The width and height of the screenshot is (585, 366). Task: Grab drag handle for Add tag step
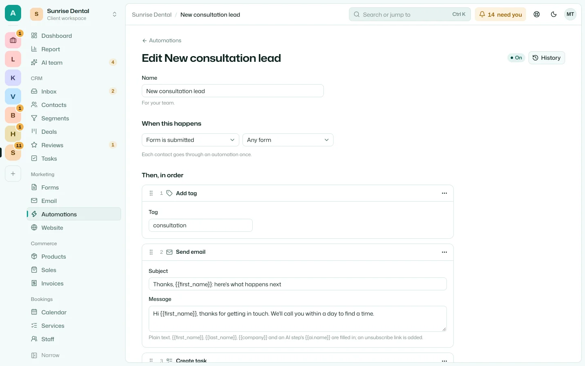tap(151, 193)
